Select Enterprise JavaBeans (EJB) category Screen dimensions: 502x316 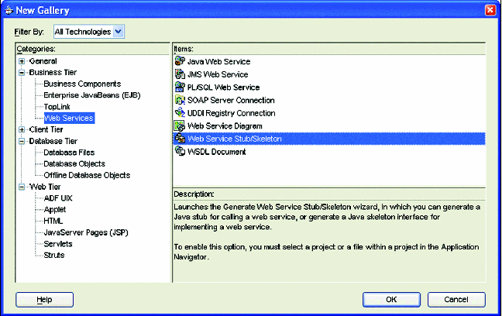click(x=86, y=94)
